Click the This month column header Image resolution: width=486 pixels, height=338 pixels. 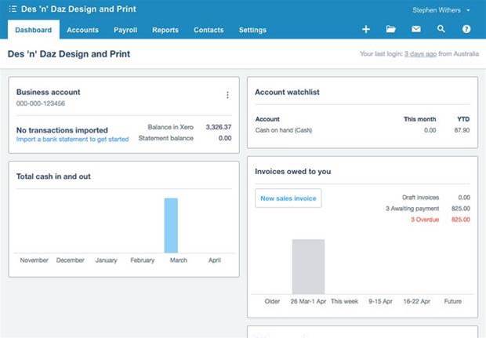419,119
